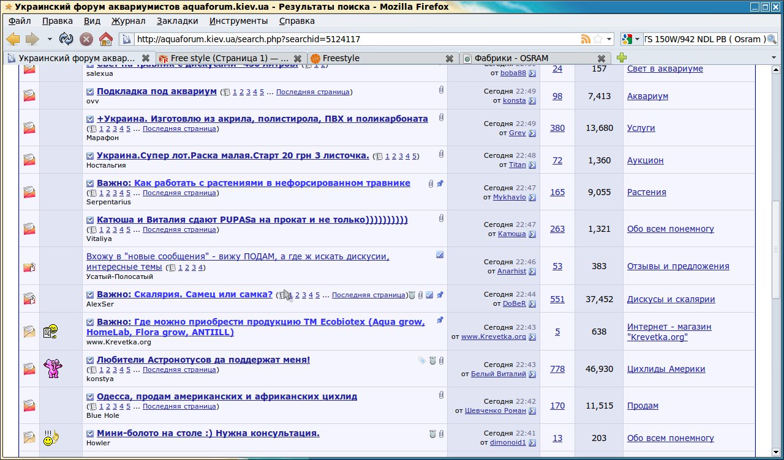Open the Аукцион forum link

[645, 160]
